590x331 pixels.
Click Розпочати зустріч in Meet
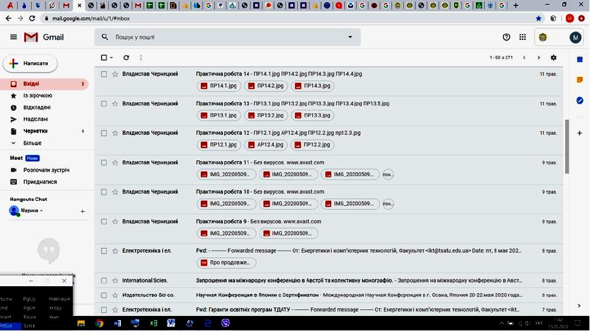pos(46,170)
